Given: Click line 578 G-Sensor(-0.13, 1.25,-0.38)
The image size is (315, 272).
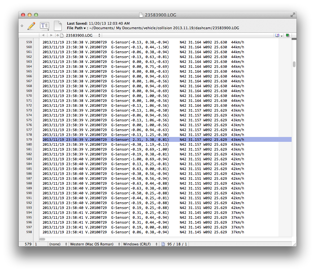Looking at the screenshot, I should pos(140,135).
